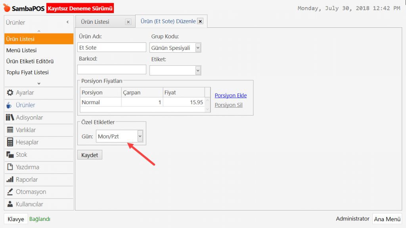Image resolution: width=406 pixels, height=228 pixels.
Task: Open the Gün day dropdown
Action: click(x=140, y=137)
